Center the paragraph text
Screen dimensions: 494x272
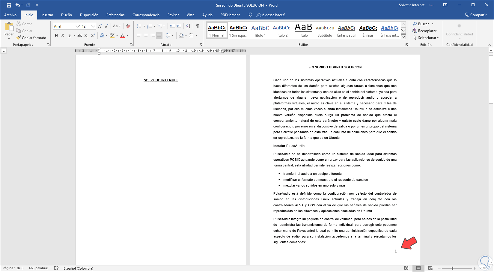click(x=146, y=35)
